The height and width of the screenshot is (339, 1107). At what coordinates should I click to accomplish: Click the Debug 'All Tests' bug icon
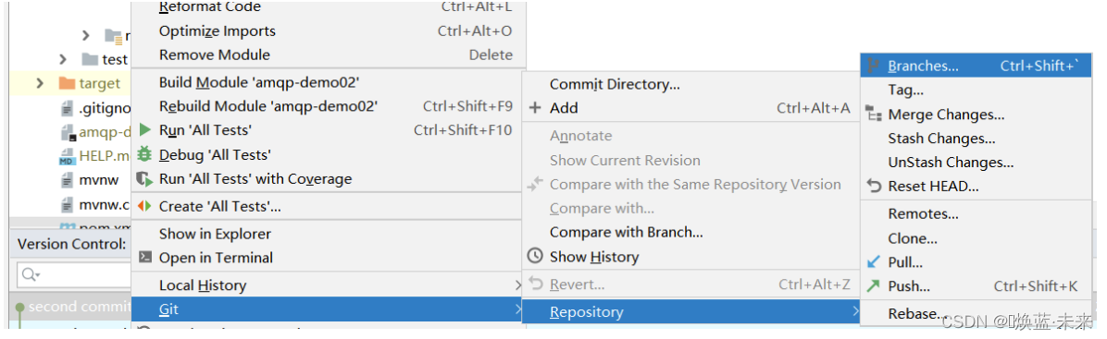(144, 153)
